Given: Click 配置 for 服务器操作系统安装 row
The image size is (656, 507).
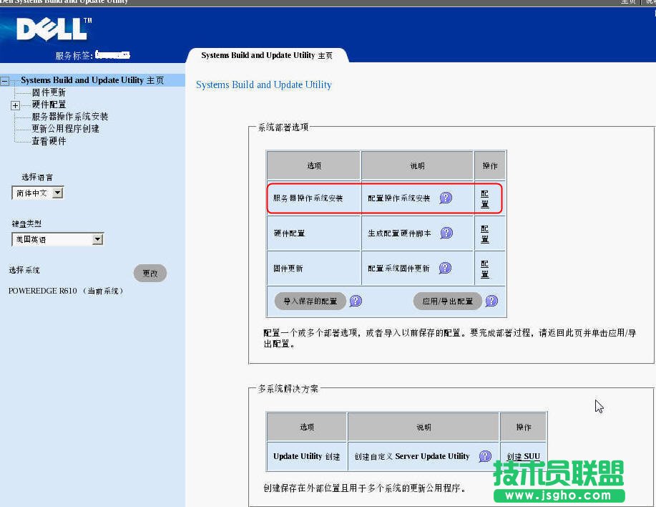Looking at the screenshot, I should (x=485, y=197).
